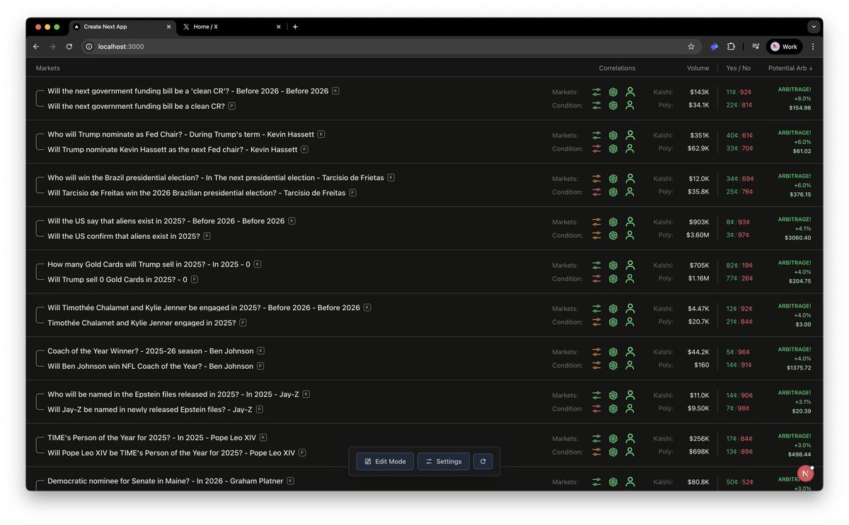Click 'Democratic nominee for Senate in Maine?' title
Image resolution: width=849 pixels, height=525 pixels.
(166, 481)
